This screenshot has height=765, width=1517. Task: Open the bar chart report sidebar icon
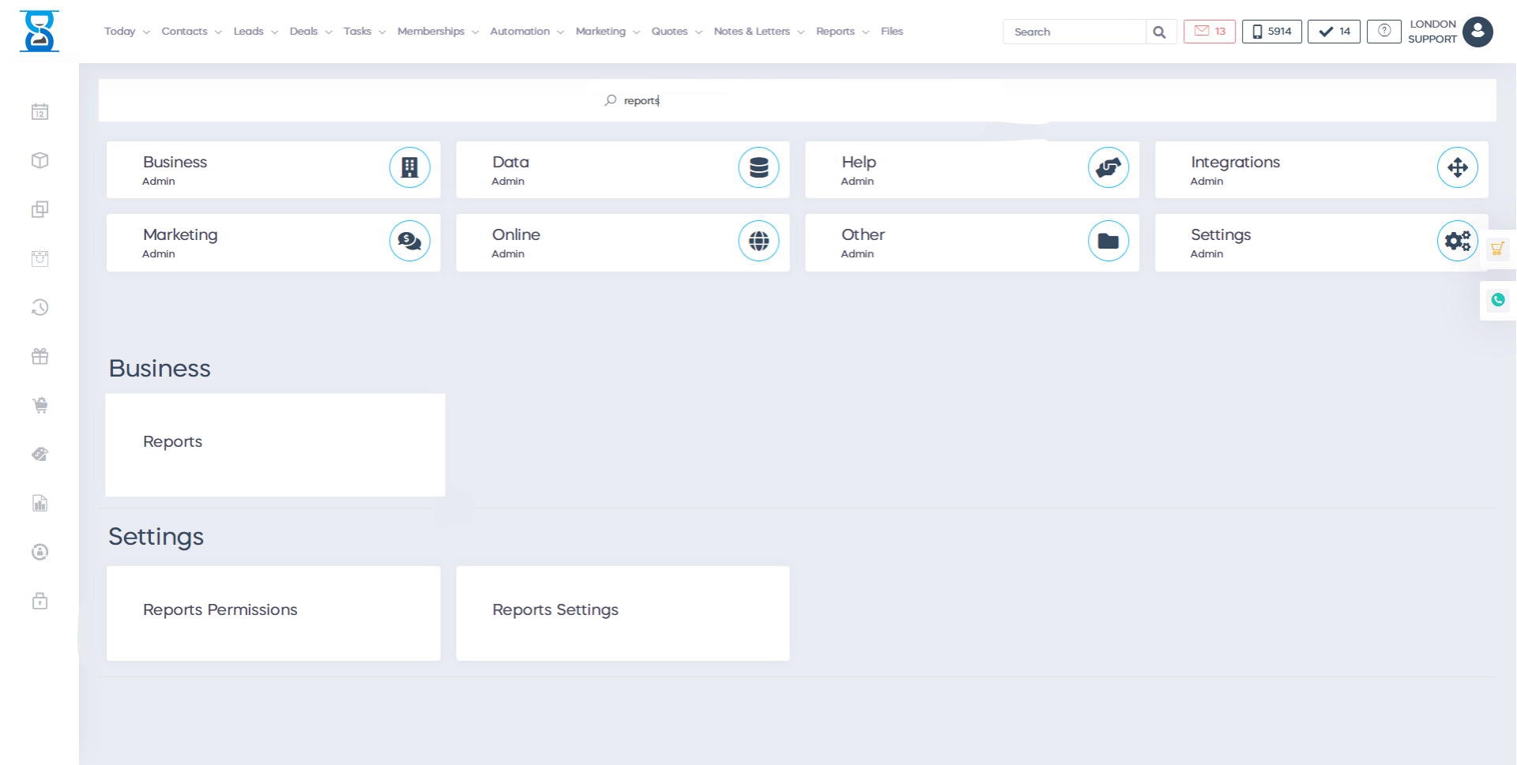pos(40,504)
